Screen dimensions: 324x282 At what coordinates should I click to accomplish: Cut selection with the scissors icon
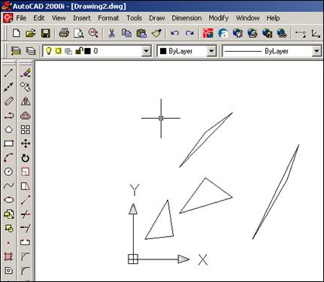point(112,33)
